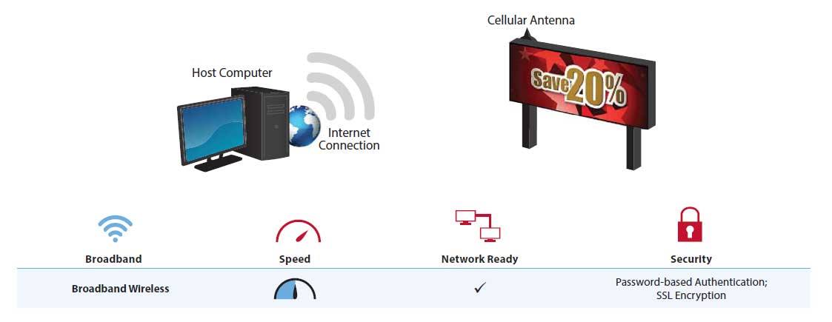
Task: Click the Network Ready checkmark
Action: click(x=480, y=288)
